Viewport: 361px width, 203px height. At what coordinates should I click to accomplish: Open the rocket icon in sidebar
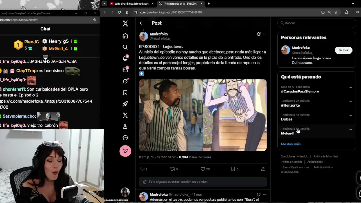coord(125,104)
